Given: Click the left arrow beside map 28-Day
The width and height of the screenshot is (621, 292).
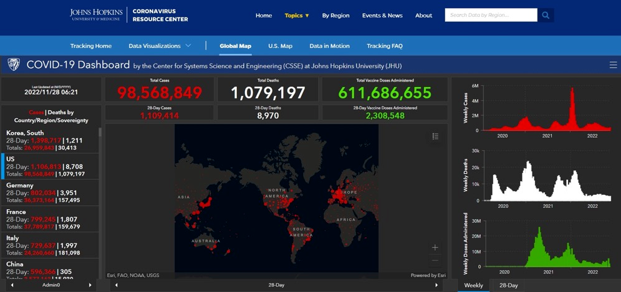Looking at the screenshot, I should click(117, 285).
